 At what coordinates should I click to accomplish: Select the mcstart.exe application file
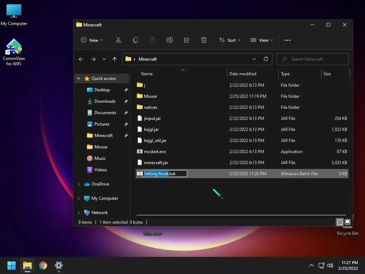click(242, 151)
